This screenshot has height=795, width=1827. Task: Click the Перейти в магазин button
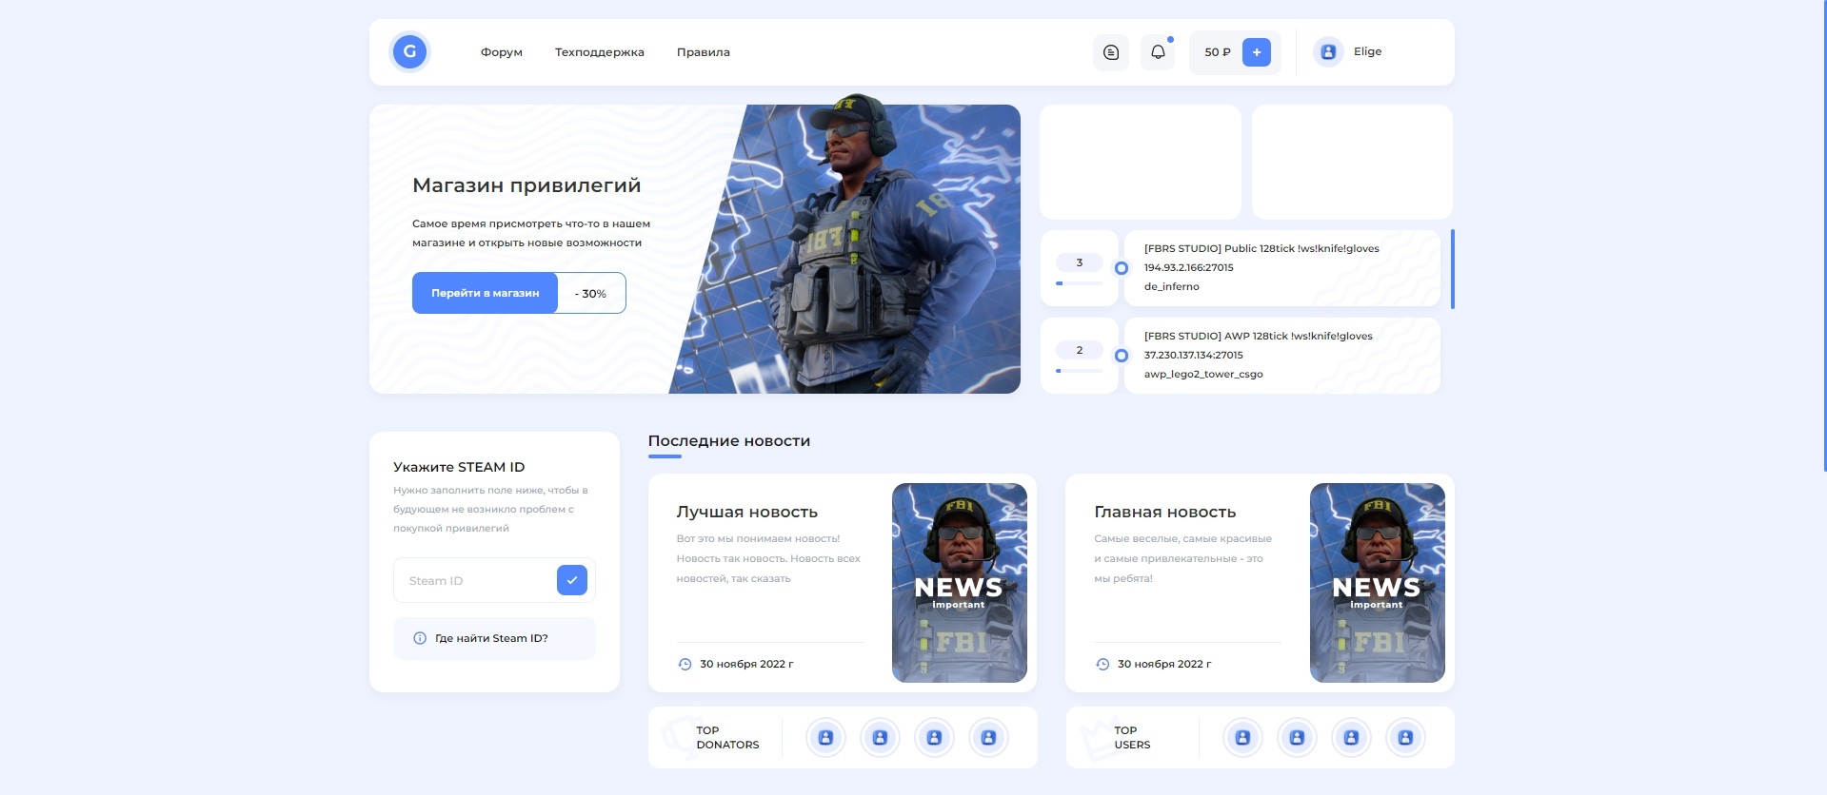pyautogui.click(x=485, y=293)
